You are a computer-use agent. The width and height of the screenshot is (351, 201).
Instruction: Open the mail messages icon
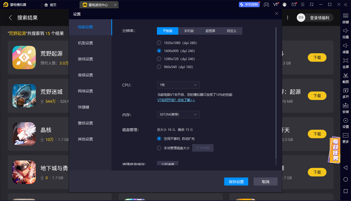294,5
